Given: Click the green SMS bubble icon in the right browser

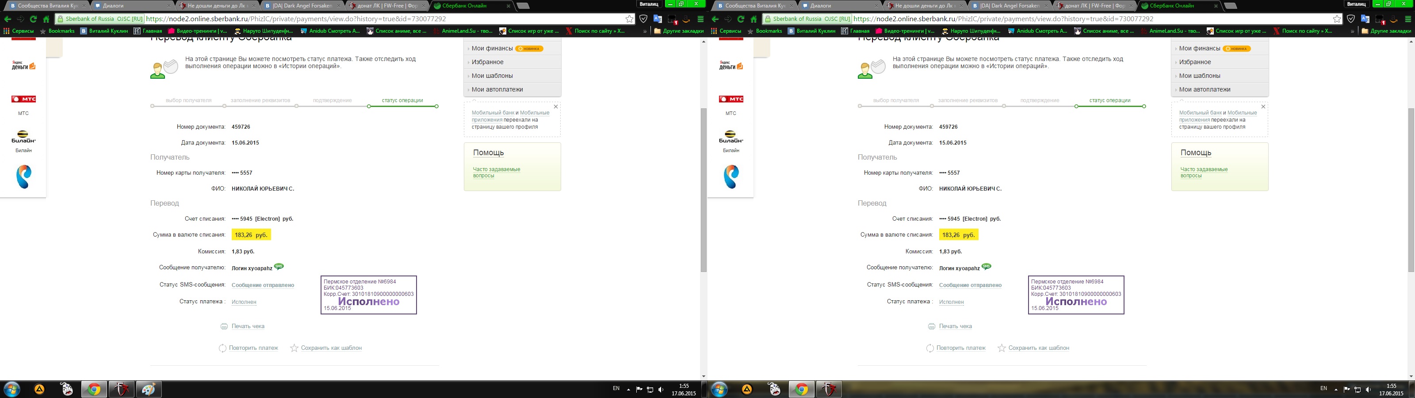Looking at the screenshot, I should pyautogui.click(x=986, y=267).
